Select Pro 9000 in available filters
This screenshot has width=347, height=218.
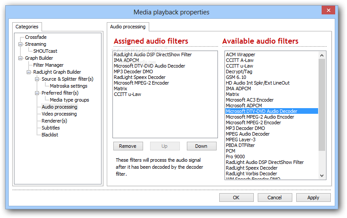tap(272, 157)
